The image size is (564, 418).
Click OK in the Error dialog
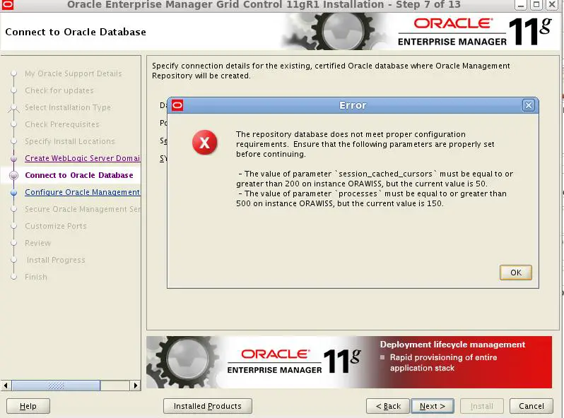[515, 273]
